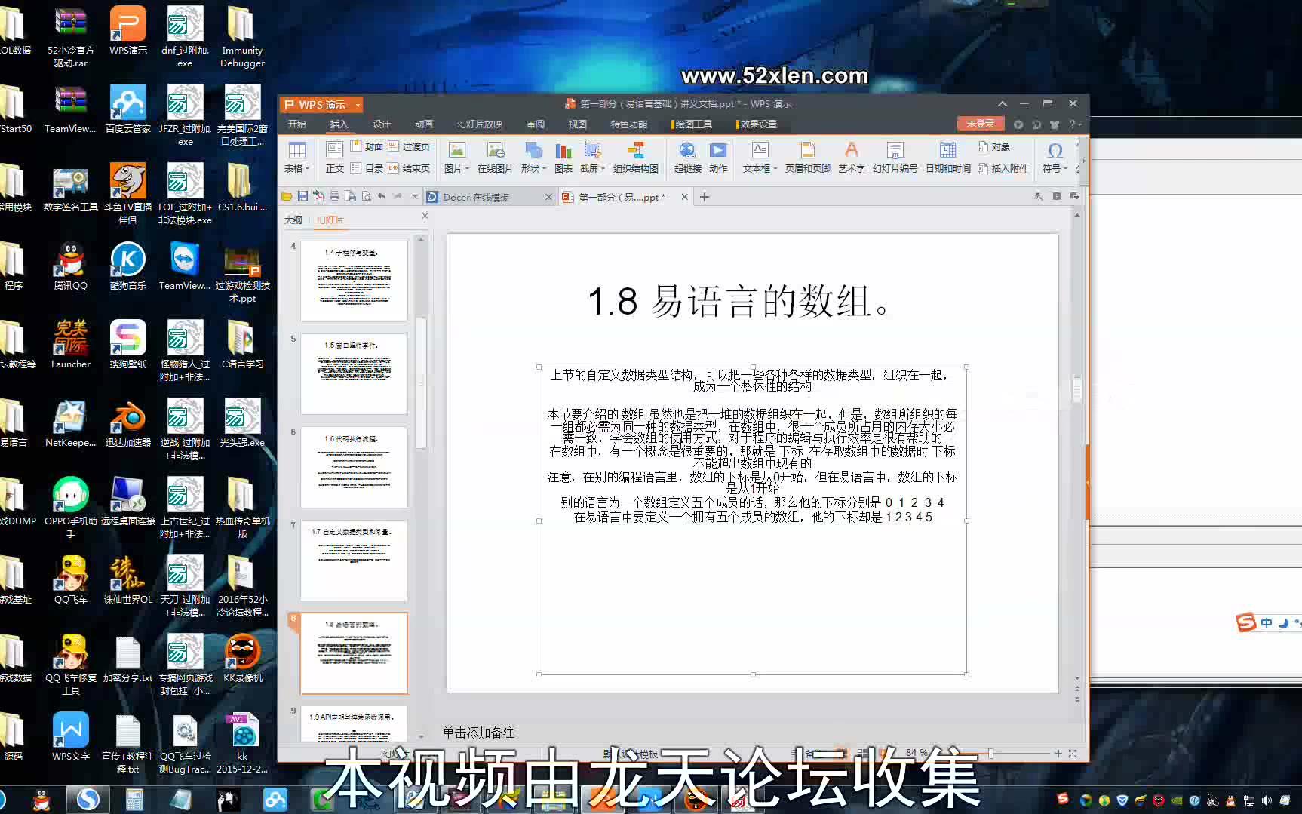Expand the 图片 picture insert options
Image resolution: width=1302 pixels, height=814 pixels.
456,156
